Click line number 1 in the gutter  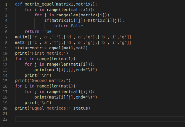pos(6,5)
